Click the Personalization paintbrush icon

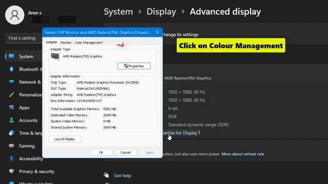click(11, 95)
